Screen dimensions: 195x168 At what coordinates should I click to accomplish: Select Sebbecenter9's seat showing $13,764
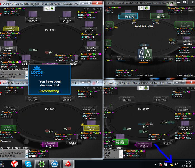point(185,129)
